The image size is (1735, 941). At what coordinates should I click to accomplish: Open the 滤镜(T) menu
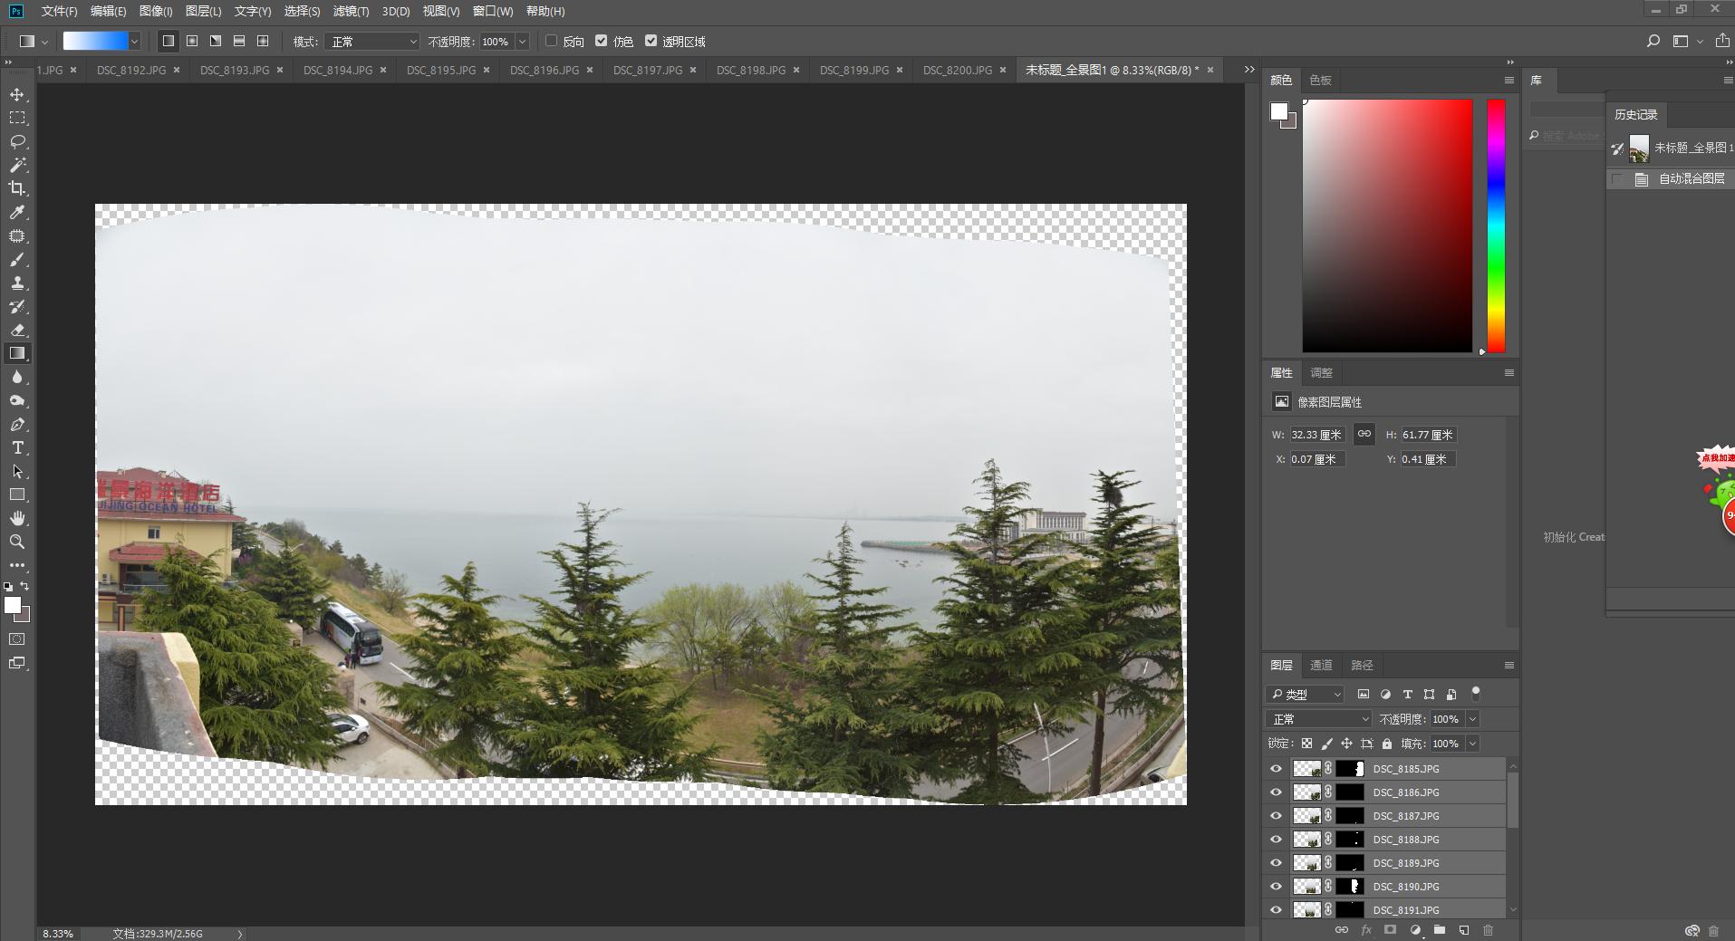351,11
